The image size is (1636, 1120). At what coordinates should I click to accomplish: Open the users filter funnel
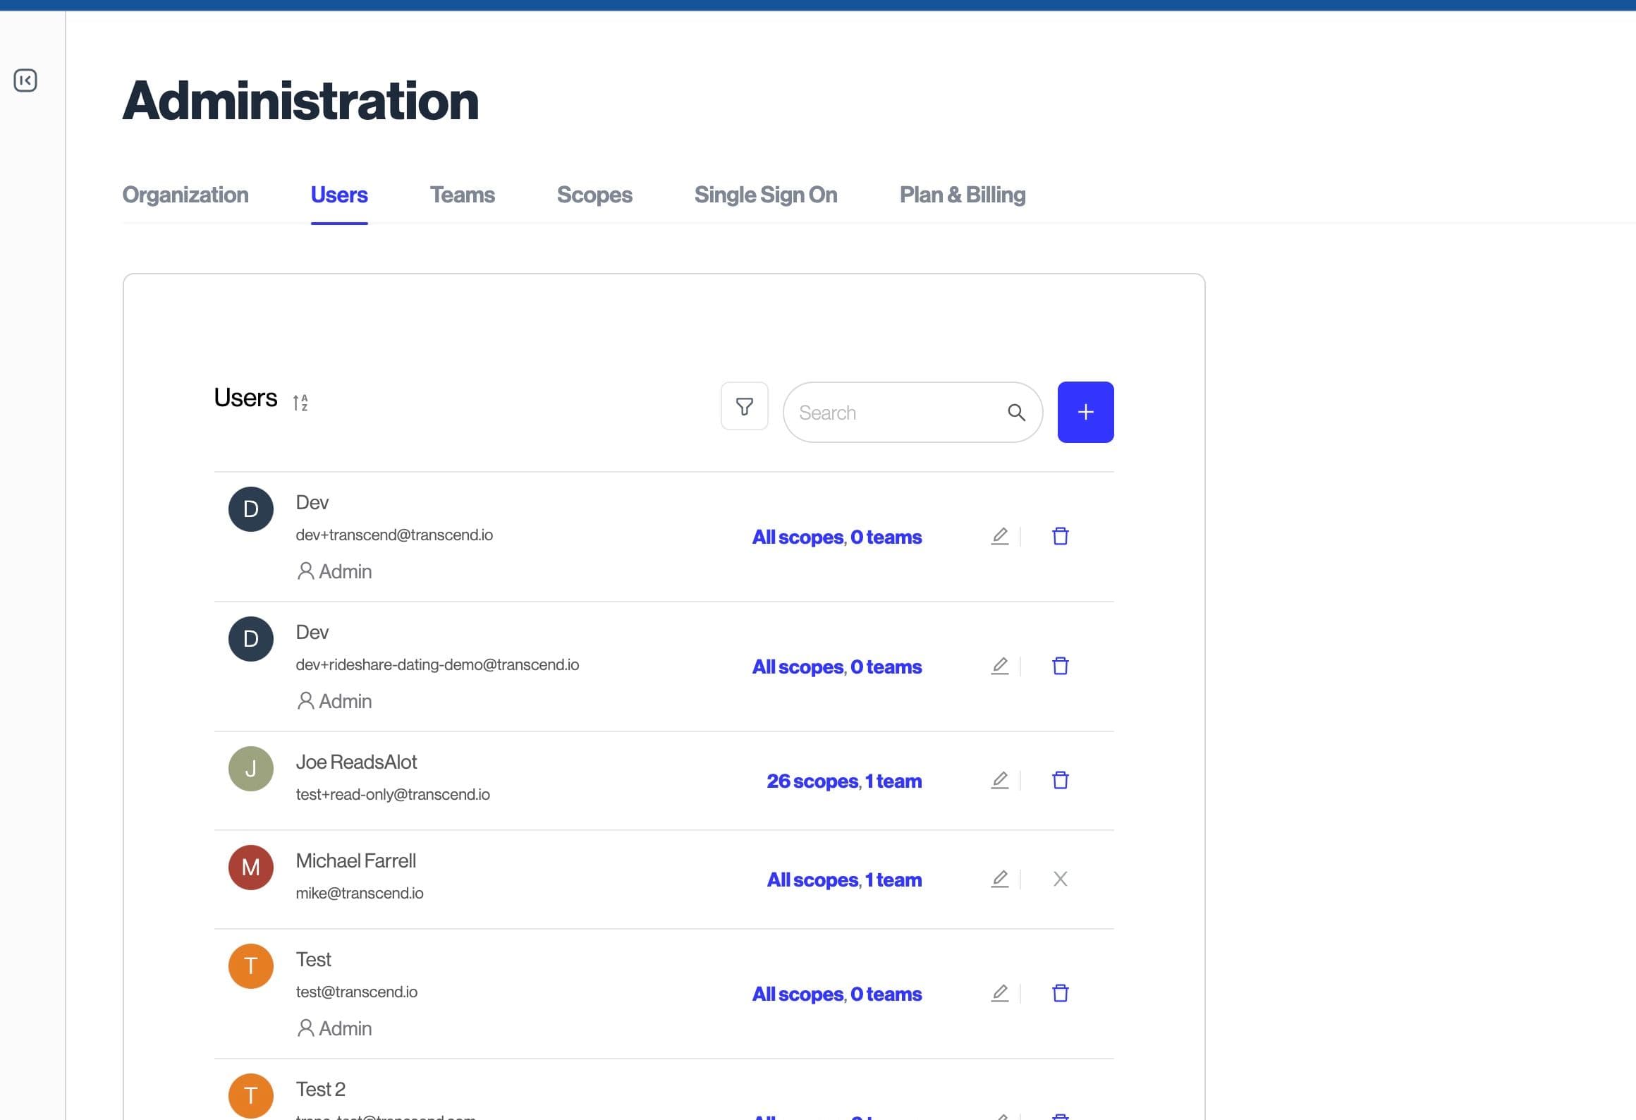744,406
